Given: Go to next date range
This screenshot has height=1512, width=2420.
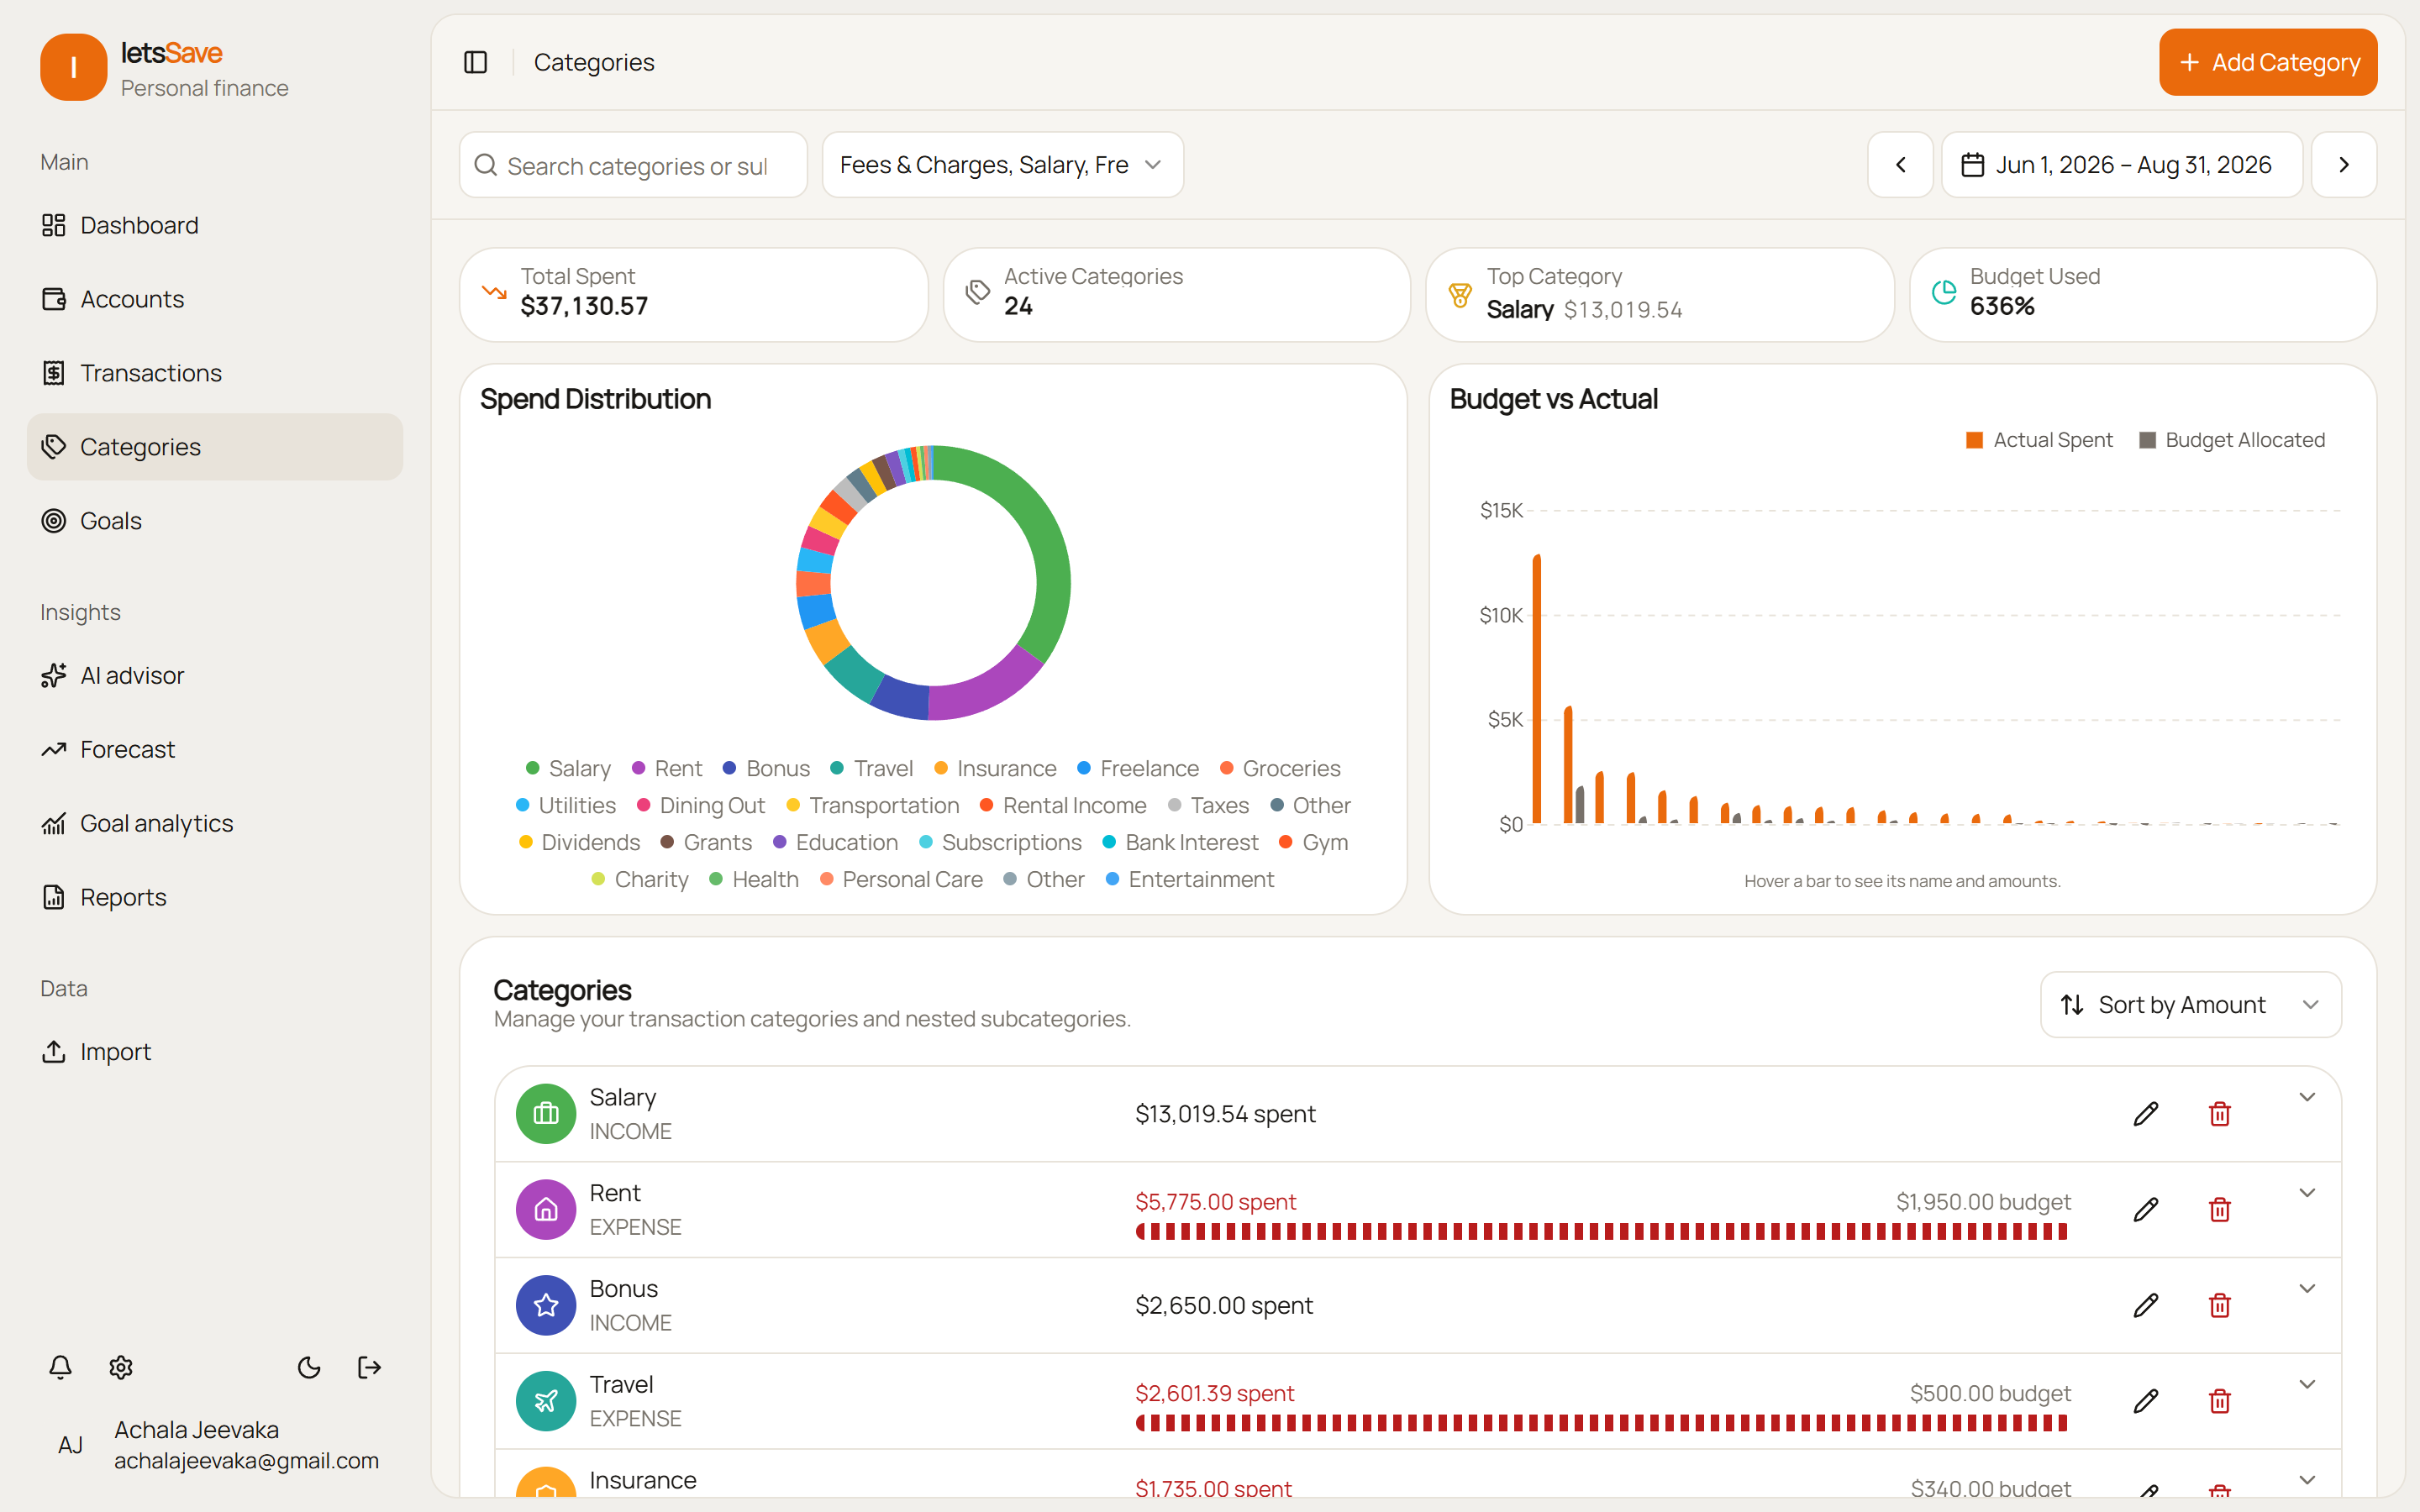Looking at the screenshot, I should coord(2344,165).
